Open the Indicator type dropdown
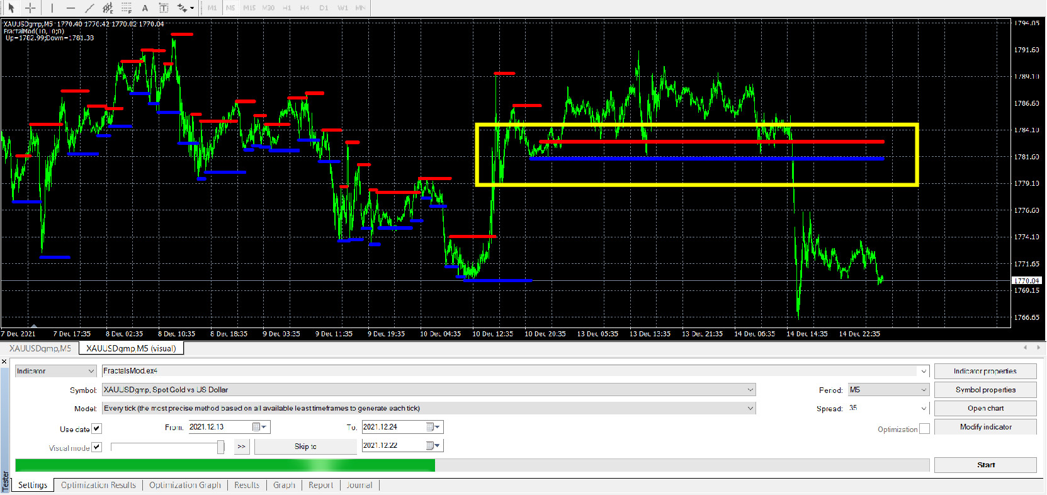Screen dimensions: 1047x495 pos(55,371)
